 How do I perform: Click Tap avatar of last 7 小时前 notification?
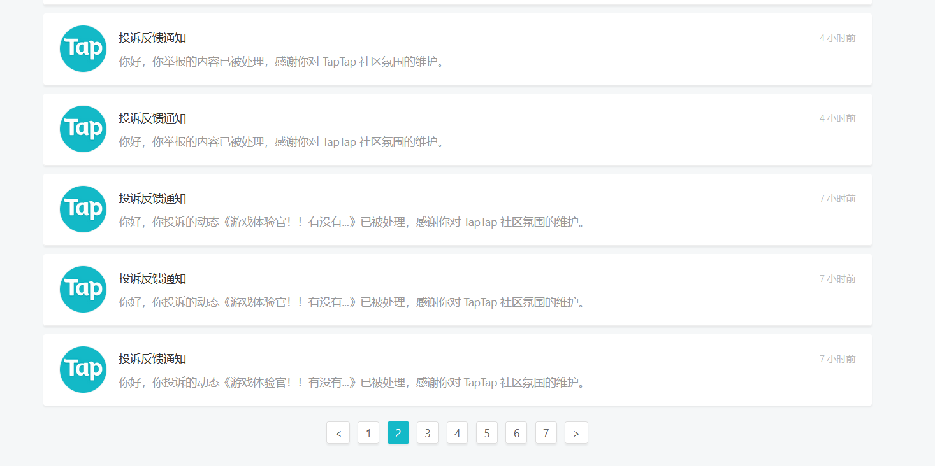click(83, 370)
